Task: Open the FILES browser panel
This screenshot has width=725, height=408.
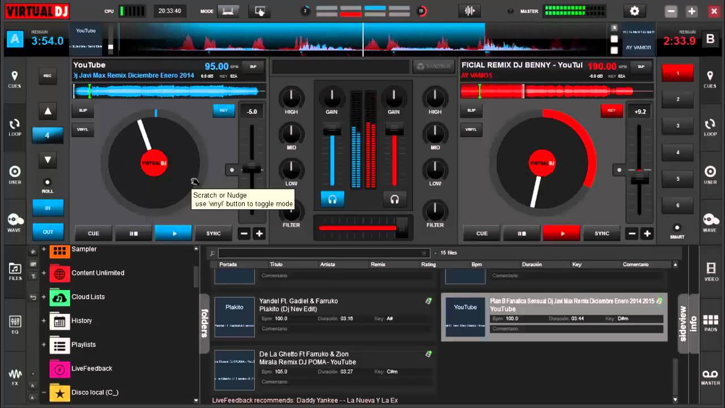Action: tap(15, 271)
